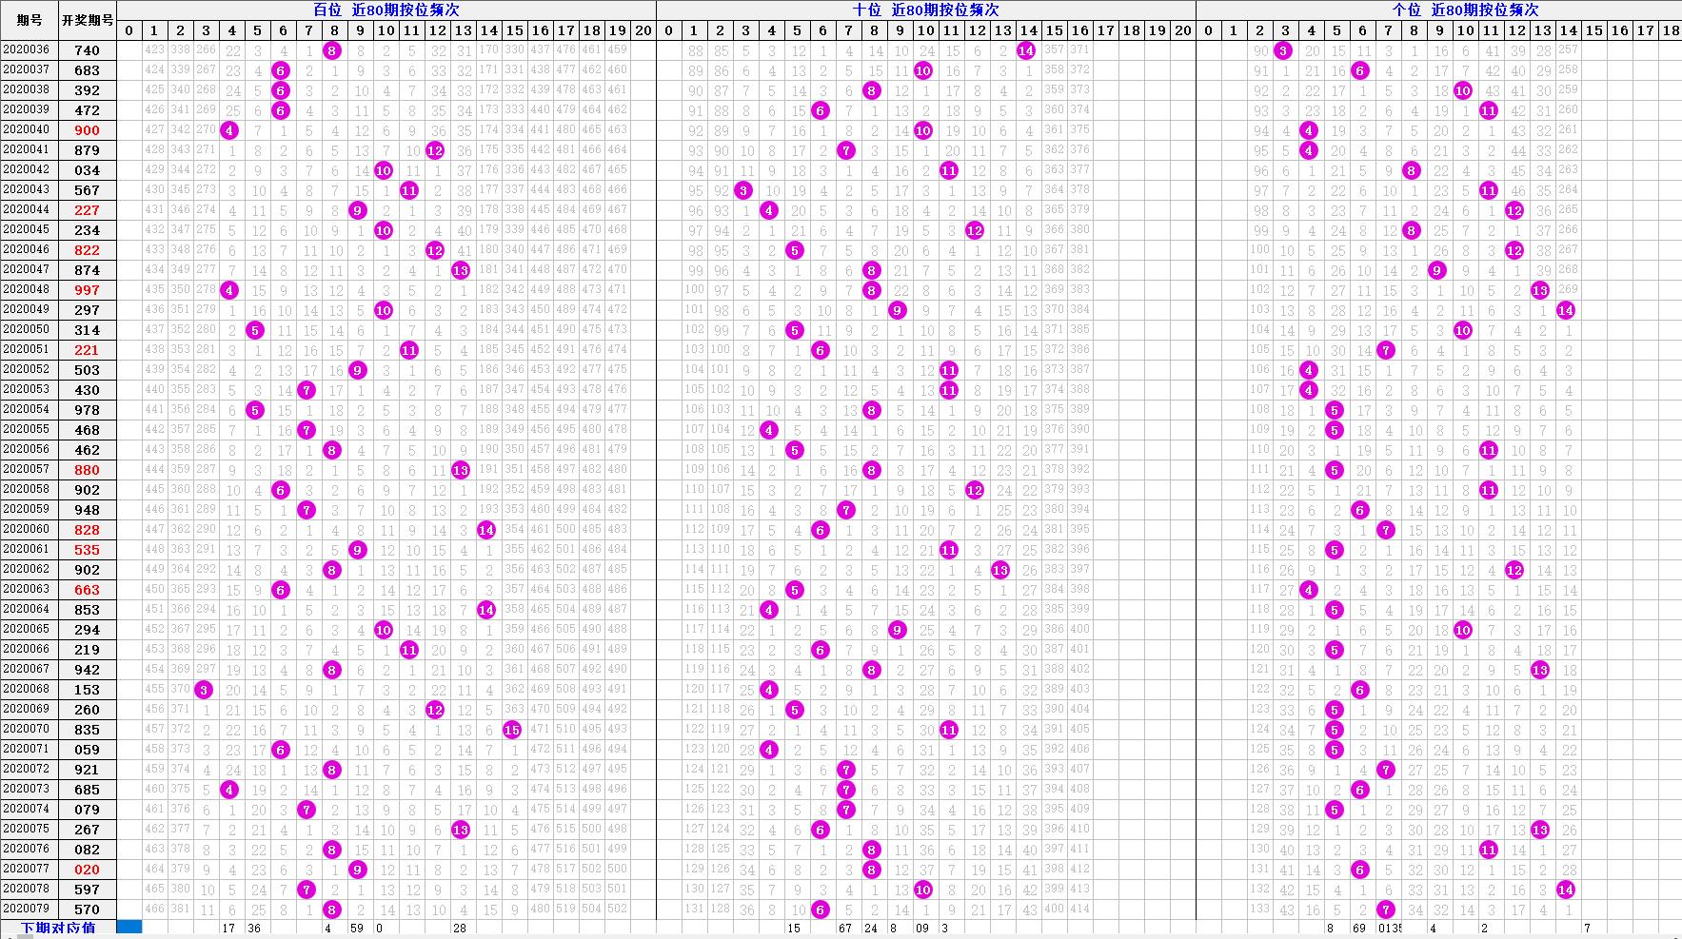Select the 十位 近80期按位频次 section header

click(x=926, y=10)
